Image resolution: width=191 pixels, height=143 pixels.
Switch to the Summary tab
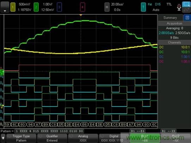click(170, 18)
